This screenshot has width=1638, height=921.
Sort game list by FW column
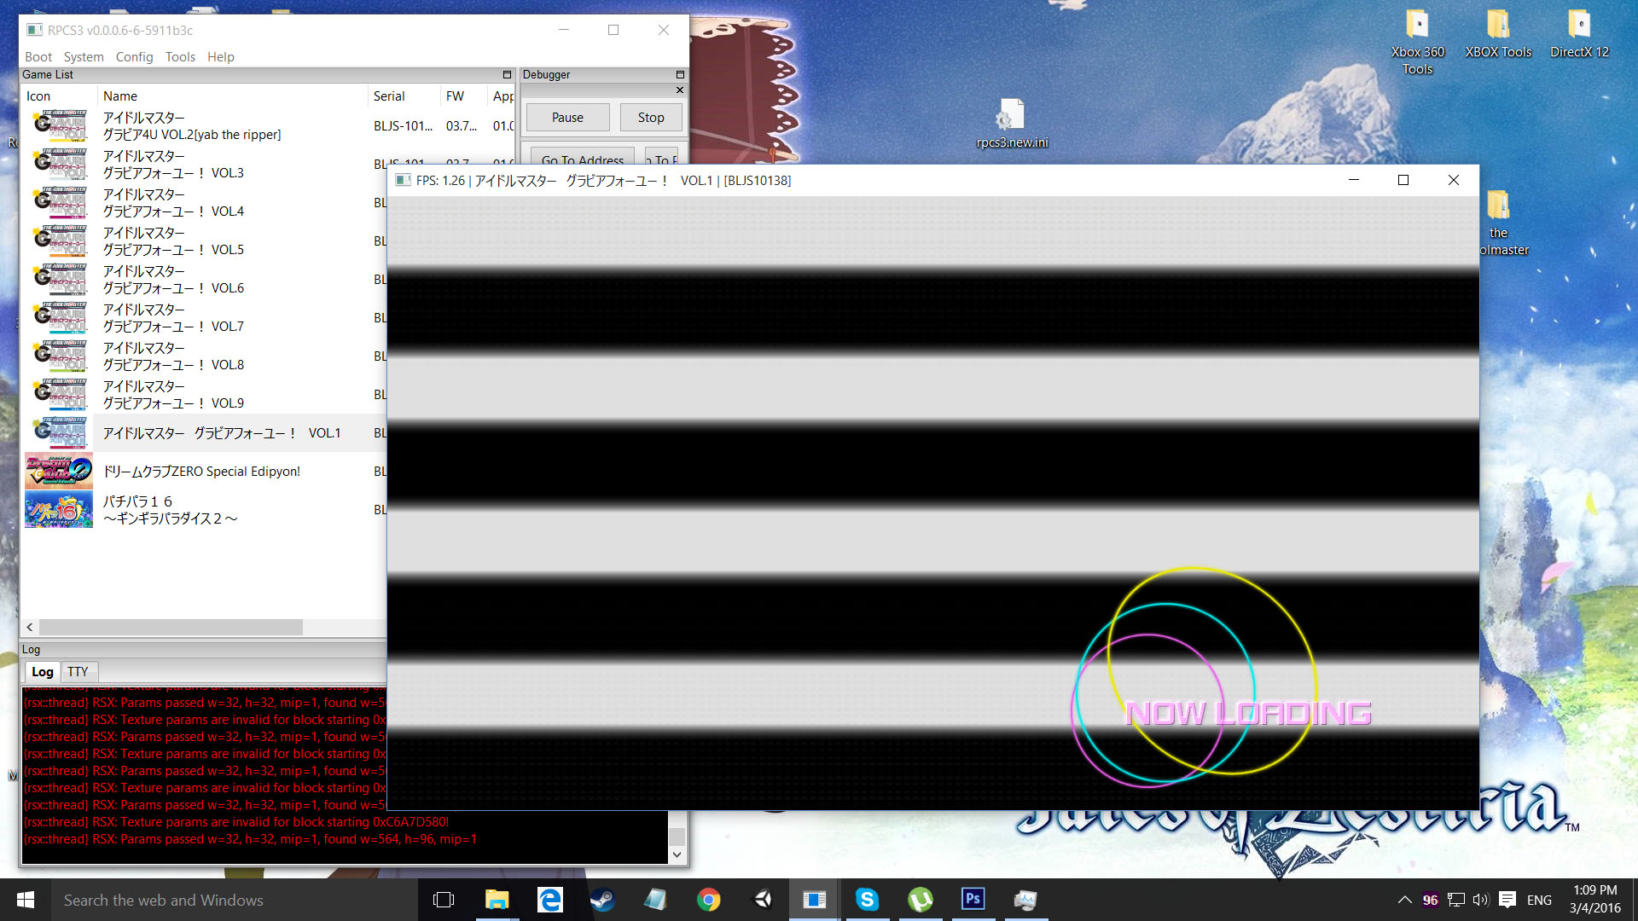click(x=463, y=96)
